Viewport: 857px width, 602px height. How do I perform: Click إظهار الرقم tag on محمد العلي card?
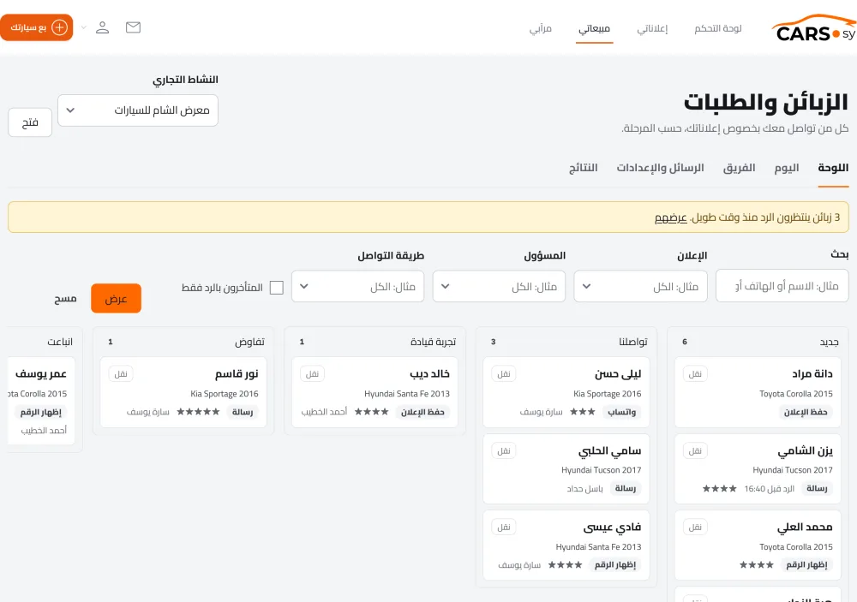pos(806,565)
